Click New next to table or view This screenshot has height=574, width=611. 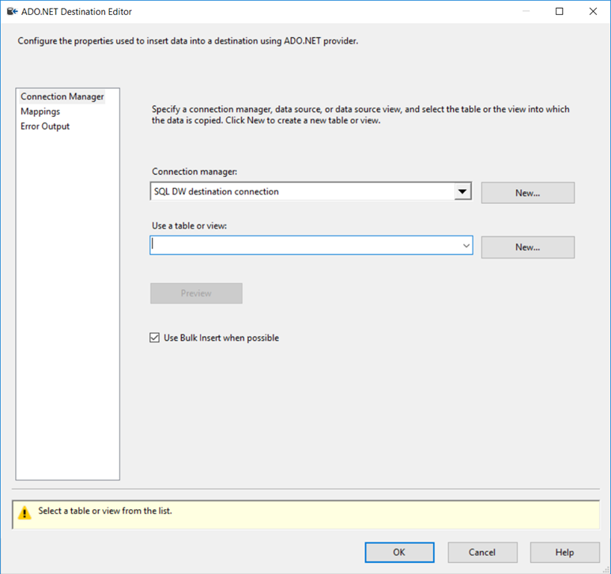pos(528,247)
